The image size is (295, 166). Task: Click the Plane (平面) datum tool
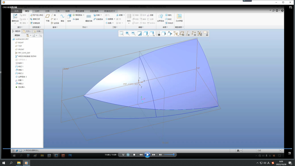pos(48,18)
